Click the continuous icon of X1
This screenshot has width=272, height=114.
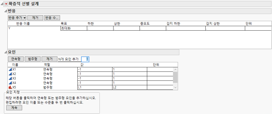coord(10,69)
